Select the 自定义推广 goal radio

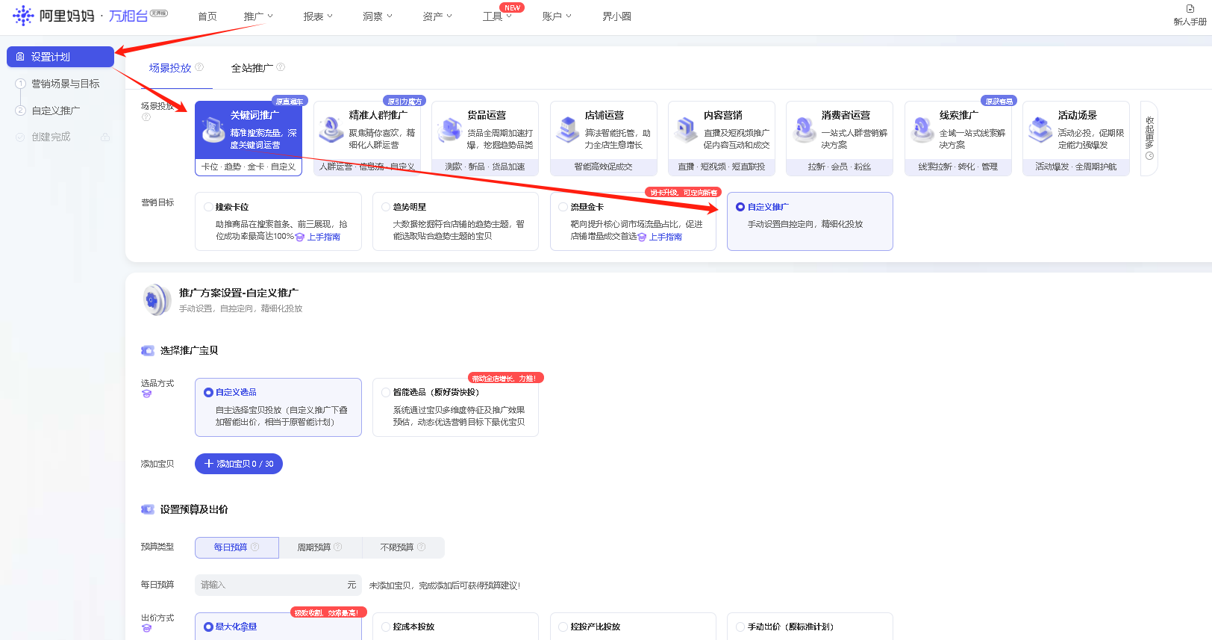(740, 207)
